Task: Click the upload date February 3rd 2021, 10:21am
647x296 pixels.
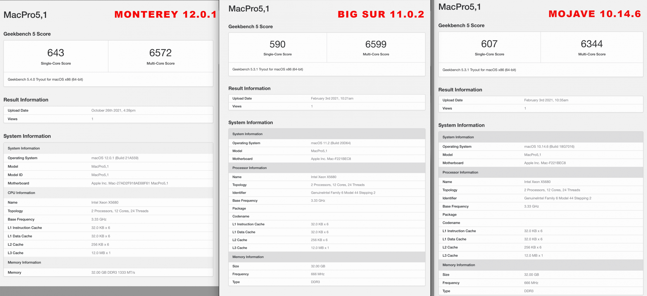Action: pyautogui.click(x=332, y=99)
